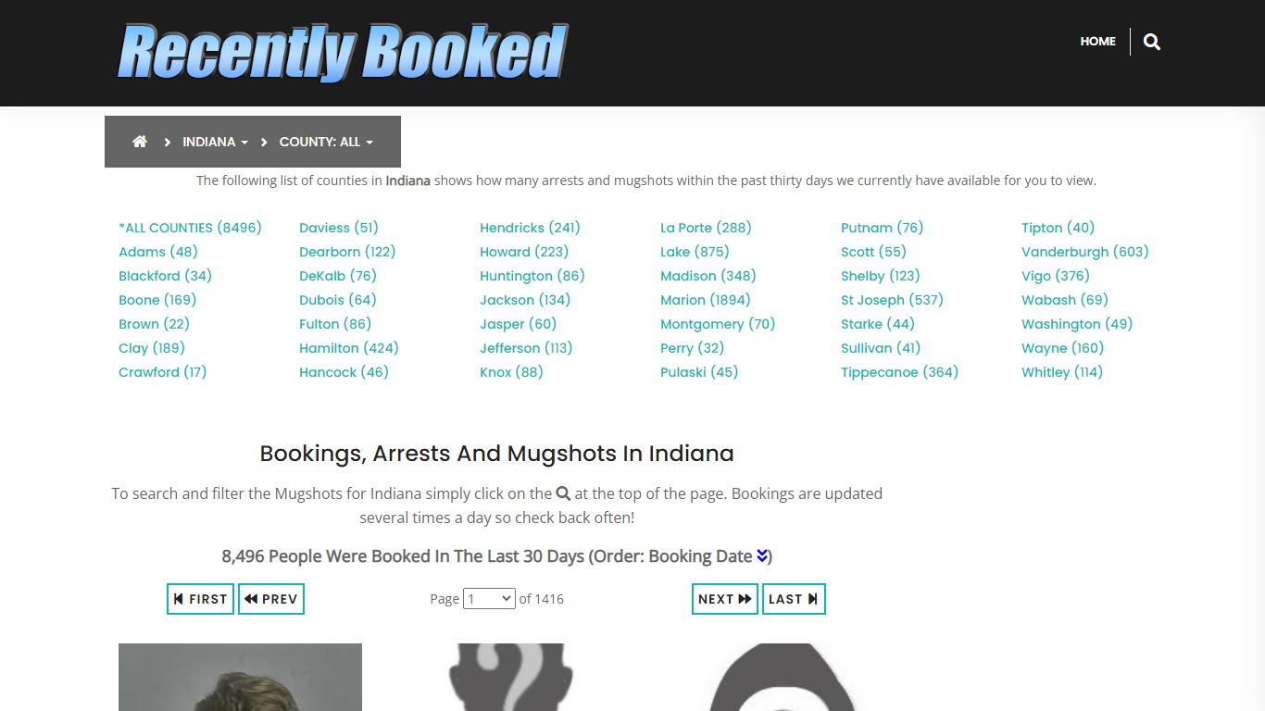Open Brown (22) county link
Screen dimensions: 1265x711
pos(154,324)
